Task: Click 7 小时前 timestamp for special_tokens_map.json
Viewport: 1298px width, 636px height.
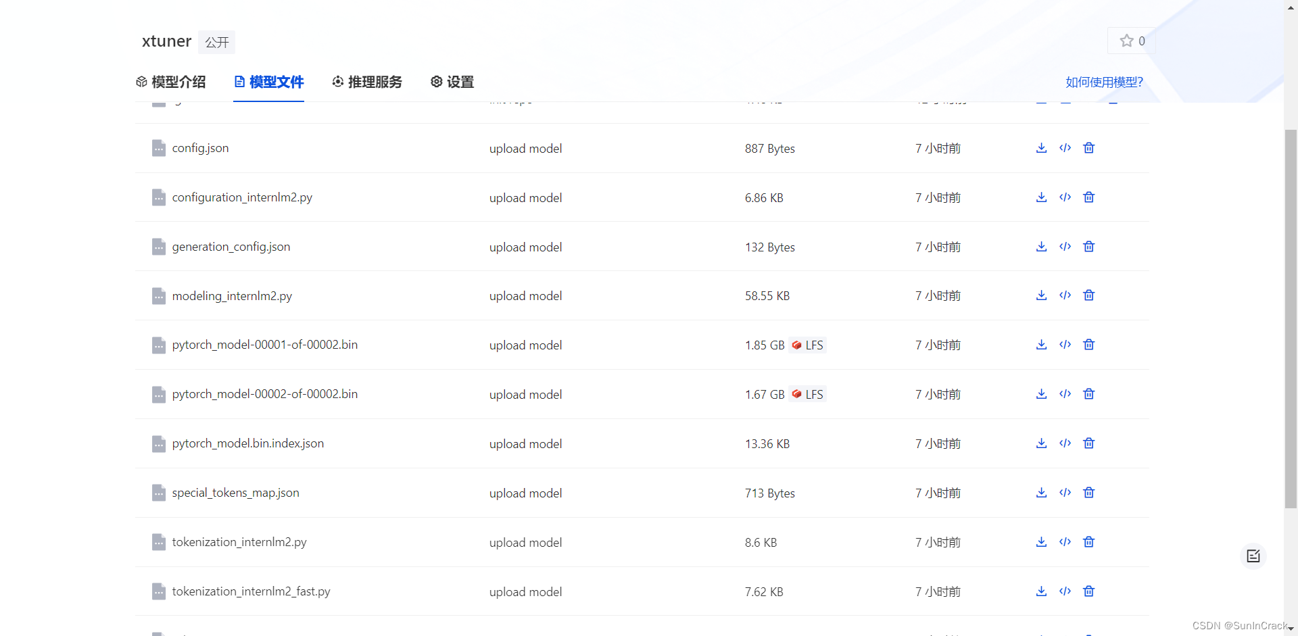Action: click(938, 493)
